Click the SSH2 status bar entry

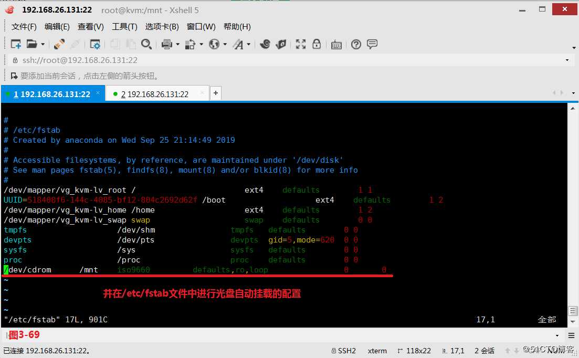[x=344, y=351]
